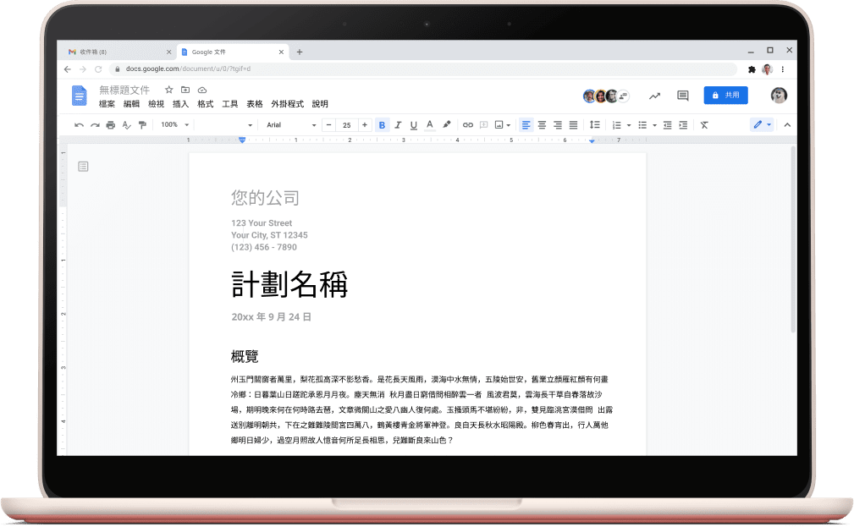Open the 格式 menu
854x527 pixels.
(x=206, y=104)
